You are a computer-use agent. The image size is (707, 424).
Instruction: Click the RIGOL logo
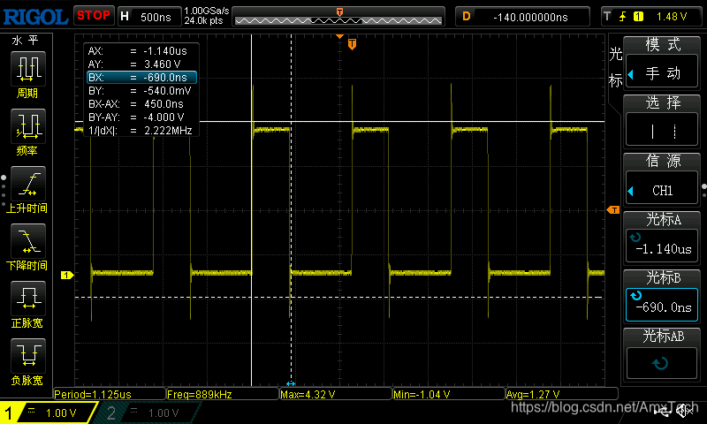35,17
